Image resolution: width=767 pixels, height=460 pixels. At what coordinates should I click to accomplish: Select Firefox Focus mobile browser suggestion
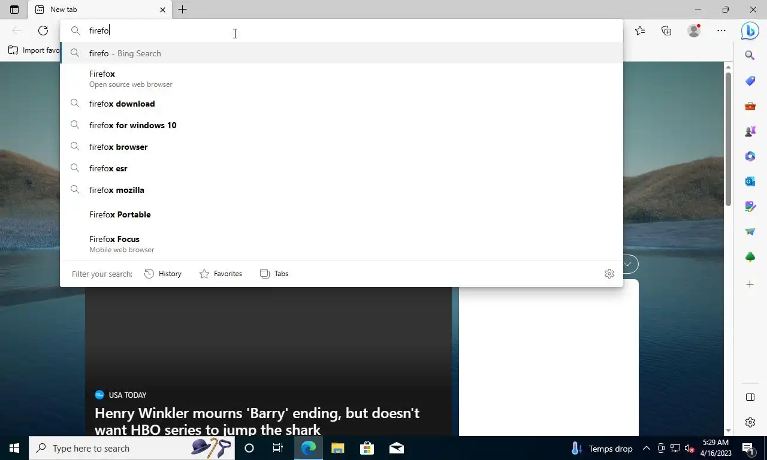(342, 244)
